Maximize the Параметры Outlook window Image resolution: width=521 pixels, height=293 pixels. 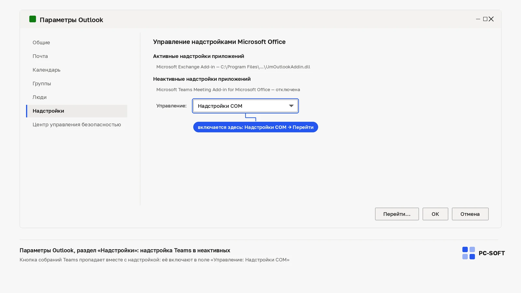(485, 19)
